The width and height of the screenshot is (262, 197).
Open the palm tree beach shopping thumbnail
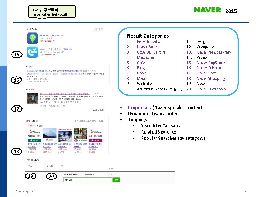(65, 135)
